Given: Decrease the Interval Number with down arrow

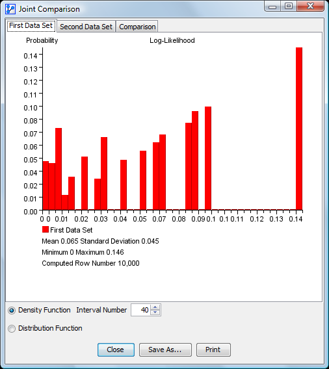Looking at the screenshot, I should [155, 312].
